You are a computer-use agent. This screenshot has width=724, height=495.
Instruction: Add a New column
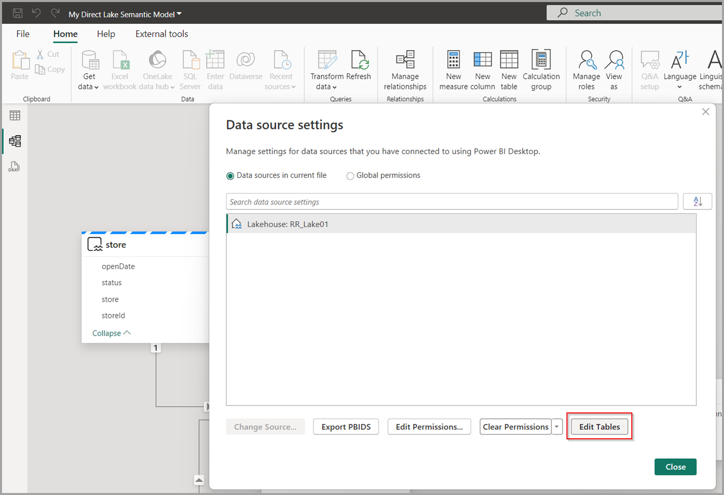482,70
